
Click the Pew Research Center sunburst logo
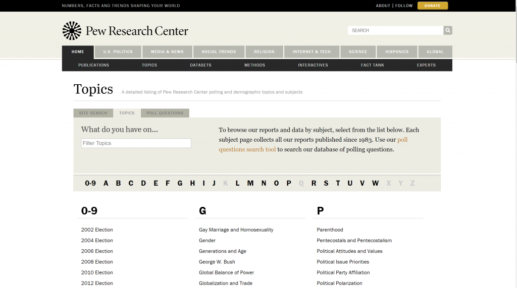(x=72, y=31)
